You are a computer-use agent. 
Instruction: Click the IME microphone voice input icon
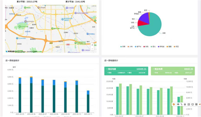click(185, 104)
